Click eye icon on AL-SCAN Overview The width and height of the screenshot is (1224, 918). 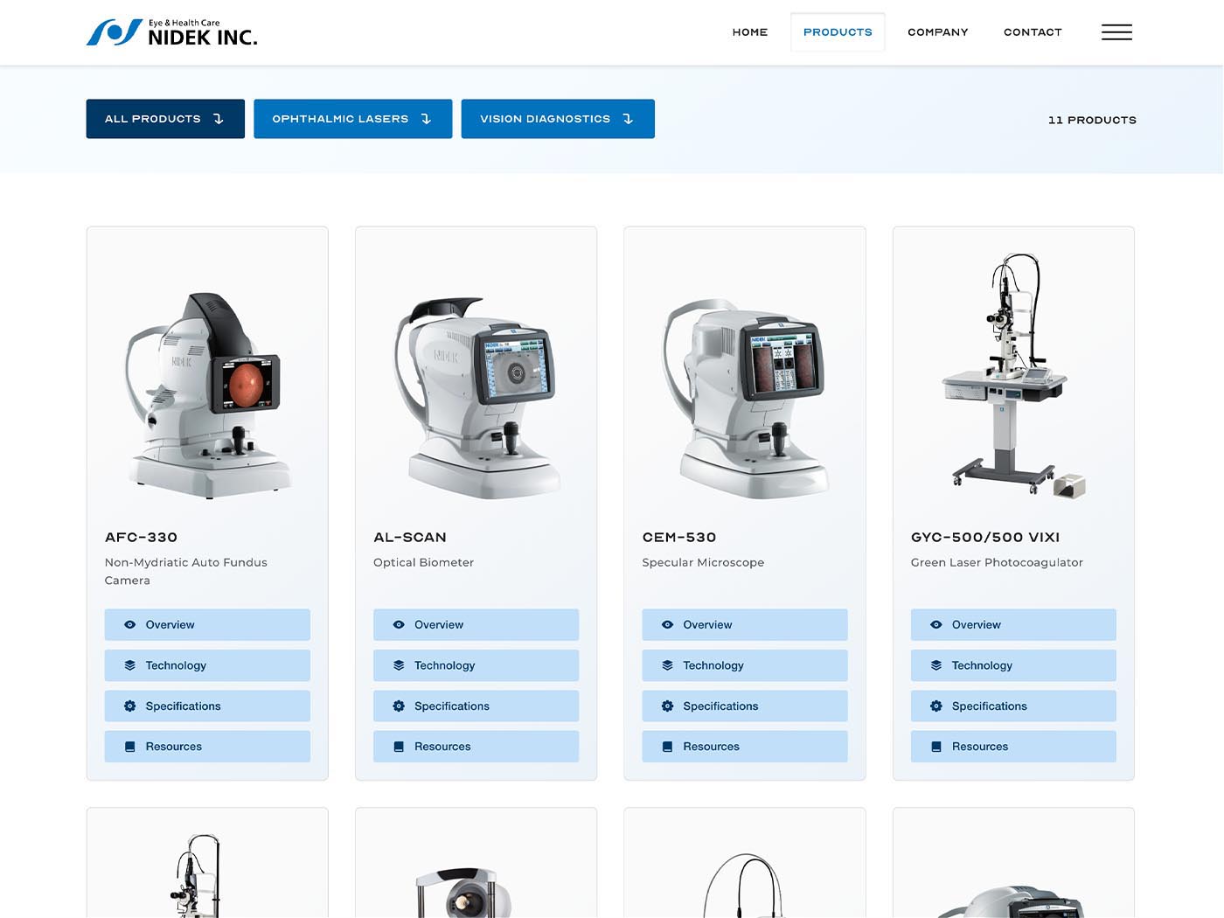click(x=399, y=625)
